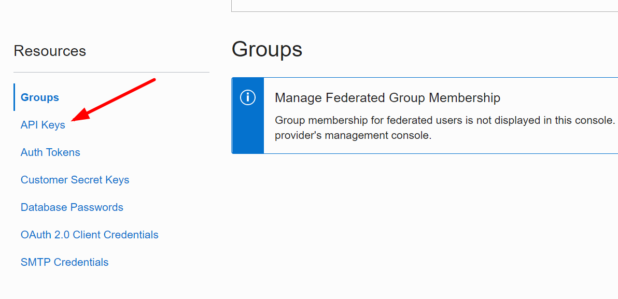
Task: Click the red arrow annotation
Action: (x=113, y=99)
